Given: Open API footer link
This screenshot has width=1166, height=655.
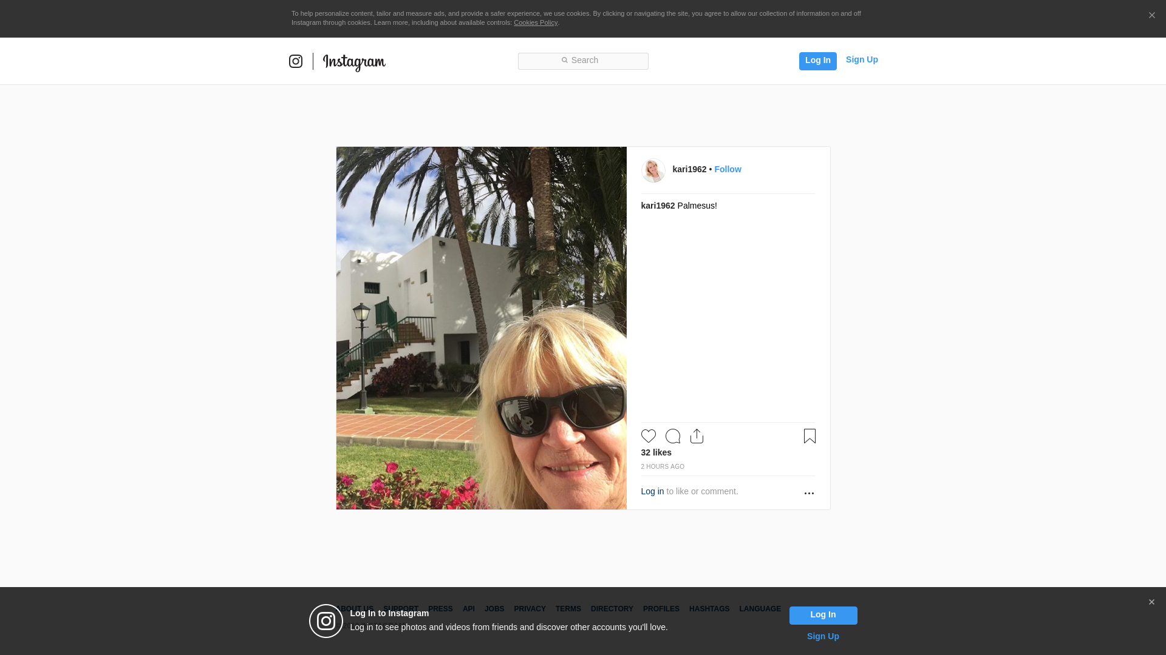Looking at the screenshot, I should (x=469, y=609).
